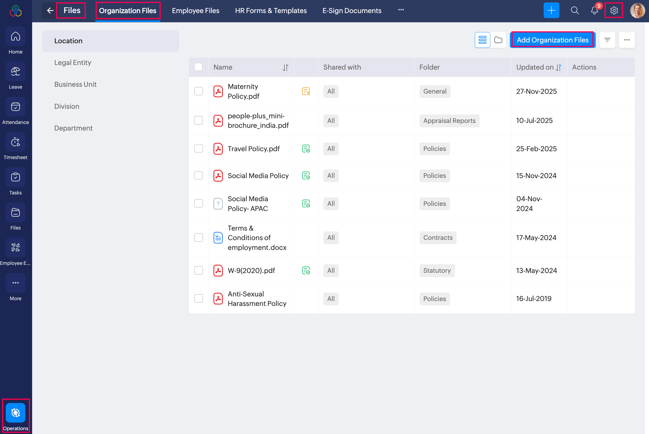Switch to folder view icon

pos(498,40)
